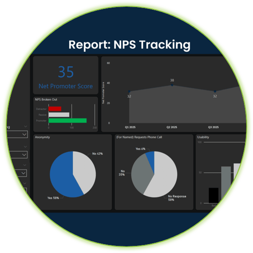The image size is (253, 253).
Task: Open the dropdown box below the "ng" label
Action: (x=17, y=134)
